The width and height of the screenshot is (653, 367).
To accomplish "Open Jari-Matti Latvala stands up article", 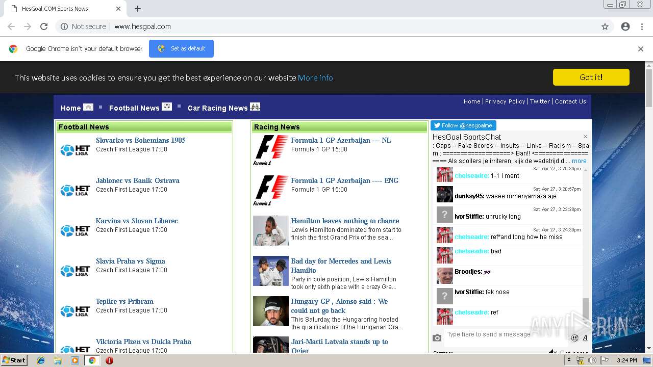I will [x=340, y=346].
